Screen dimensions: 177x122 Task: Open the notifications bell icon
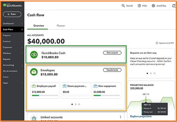pos(174,6)
